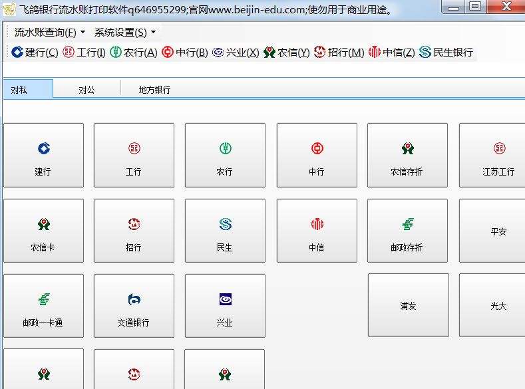
Task: Select the 平安 tile
Action: point(492,231)
